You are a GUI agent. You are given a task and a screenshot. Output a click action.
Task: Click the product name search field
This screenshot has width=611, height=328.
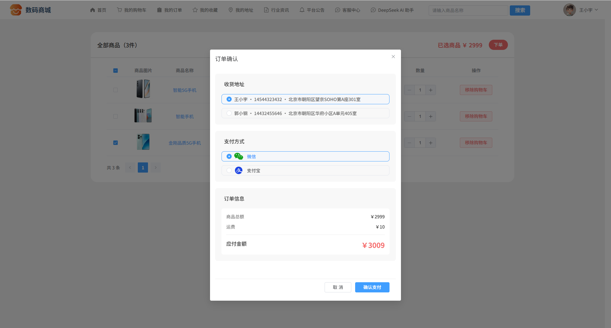point(468,10)
